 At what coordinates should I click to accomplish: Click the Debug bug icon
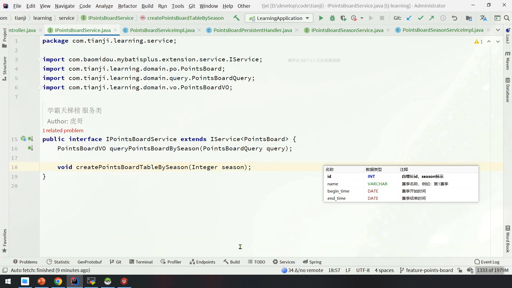(332, 18)
